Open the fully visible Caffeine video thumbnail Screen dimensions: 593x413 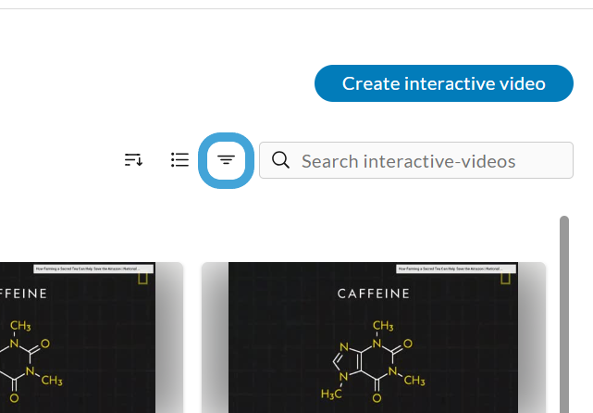tap(373, 337)
